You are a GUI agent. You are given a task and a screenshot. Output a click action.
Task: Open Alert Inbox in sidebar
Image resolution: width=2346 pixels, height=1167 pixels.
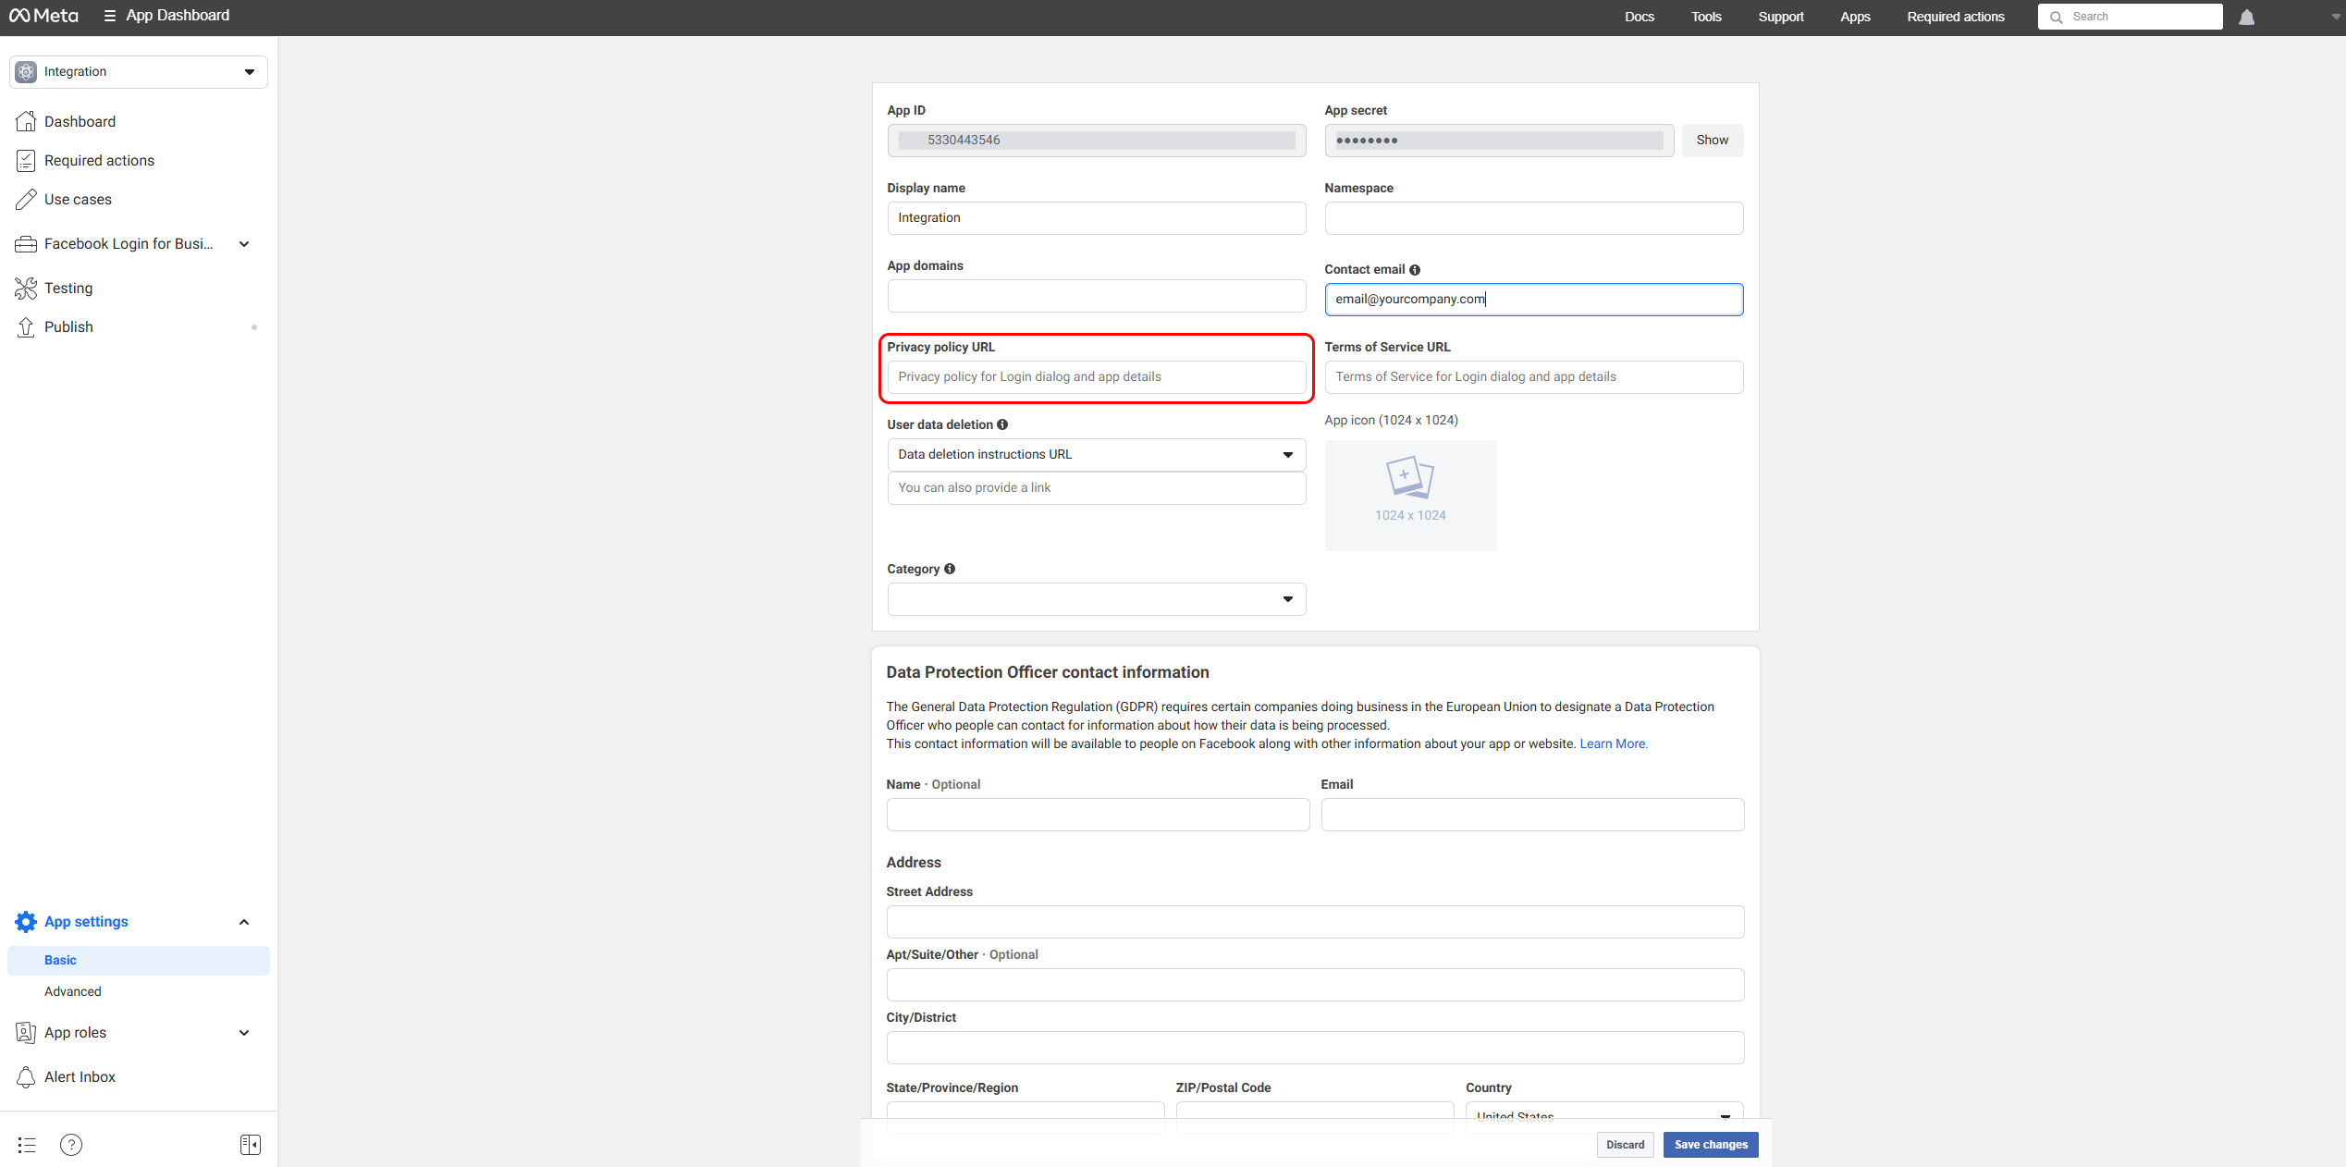80,1076
